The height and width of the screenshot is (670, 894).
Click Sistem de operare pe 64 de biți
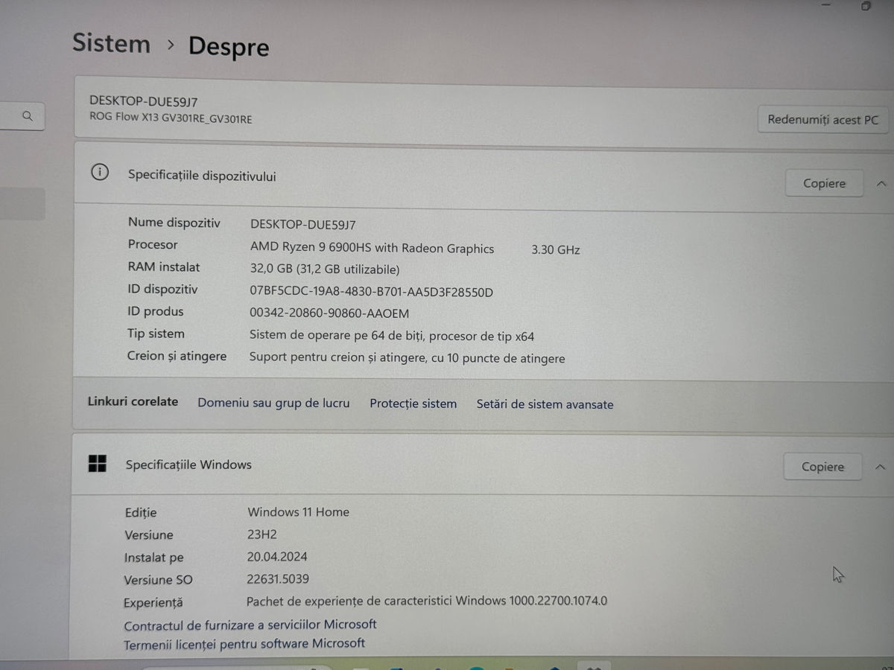392,336
